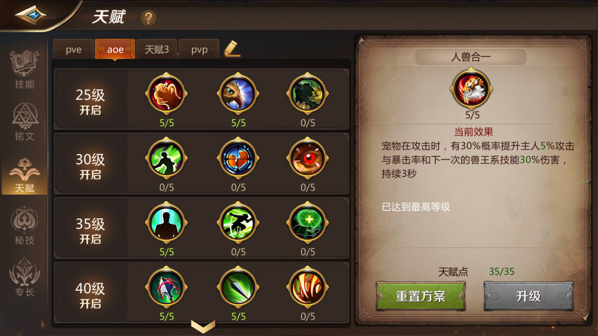This screenshot has width=598, height=336.
Task: Select the eagle talent icon in level 25 row
Action: [x=238, y=93]
